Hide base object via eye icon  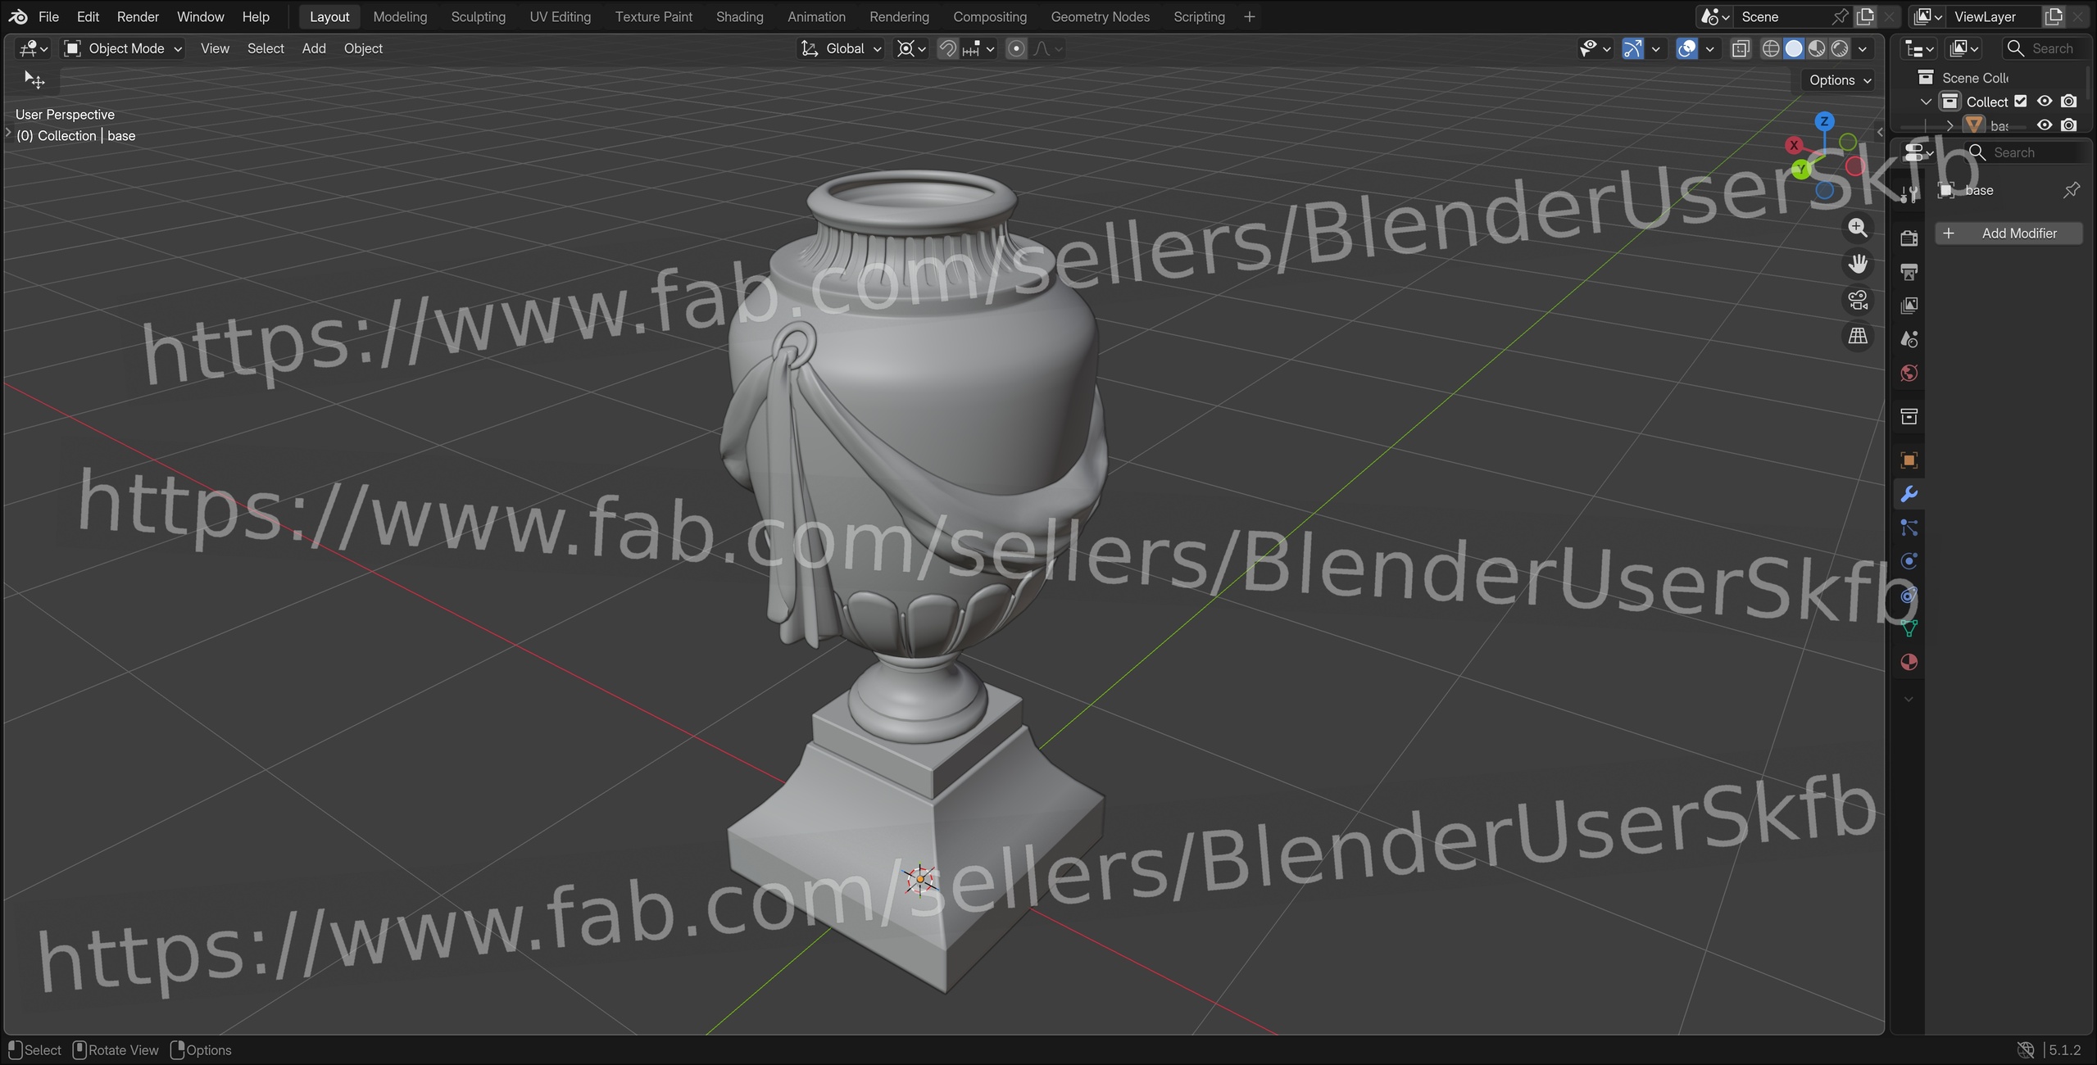click(x=2044, y=125)
